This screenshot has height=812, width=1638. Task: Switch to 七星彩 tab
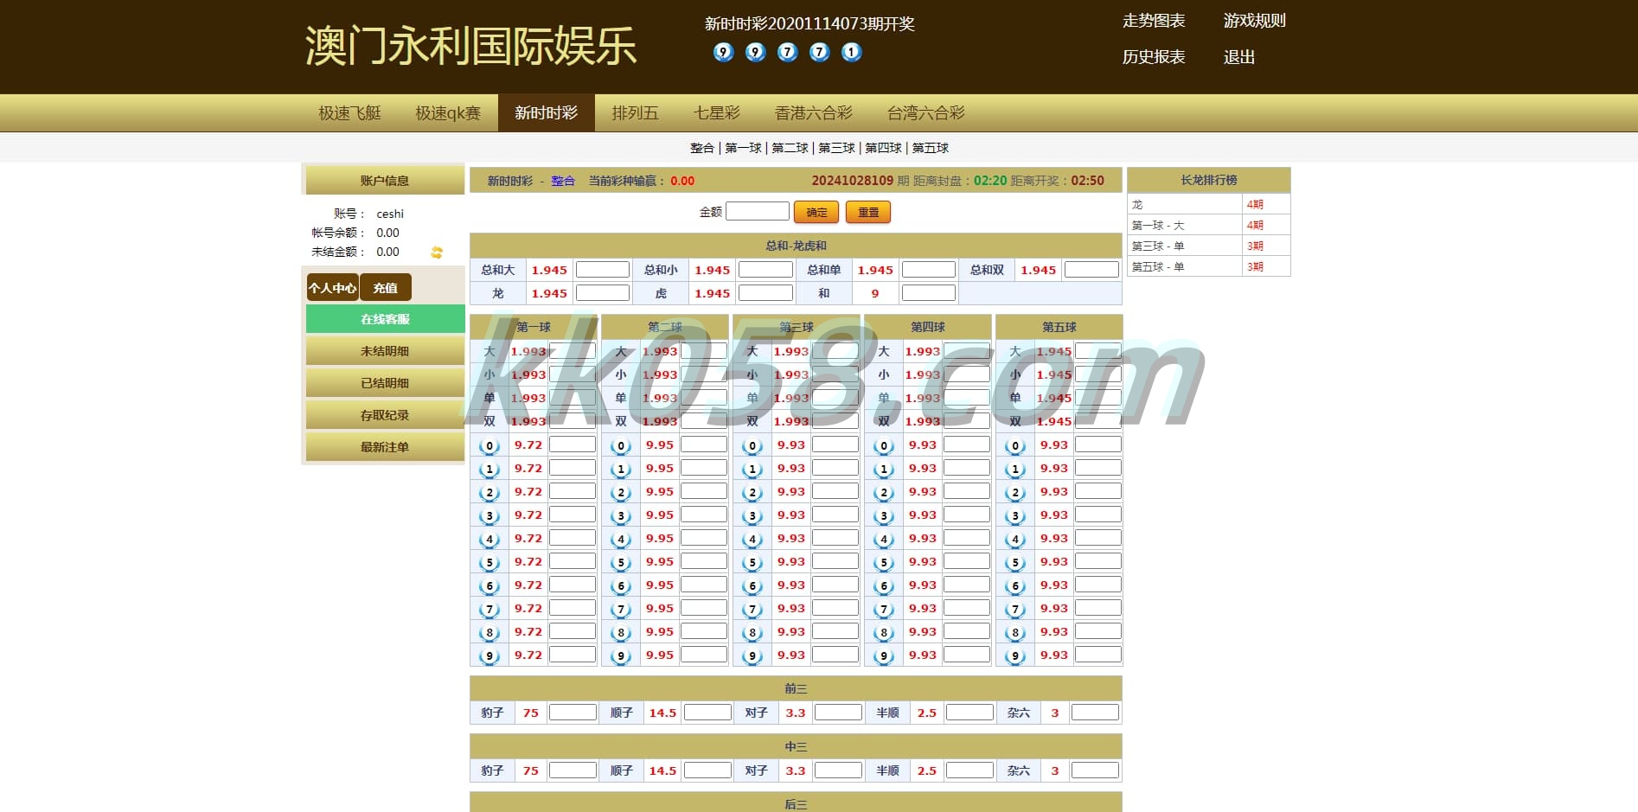717,113
